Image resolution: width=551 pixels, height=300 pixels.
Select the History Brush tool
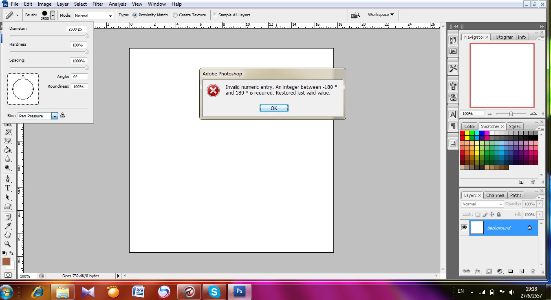[7, 132]
